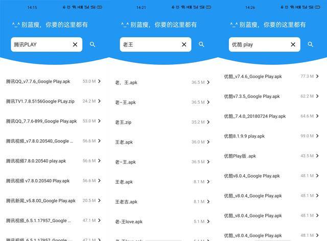
Task: Clear the 老王 search text with X
Action: pos(184,44)
